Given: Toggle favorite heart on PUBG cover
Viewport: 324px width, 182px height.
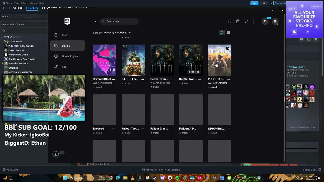Looking at the screenshot, I should point(228,48).
